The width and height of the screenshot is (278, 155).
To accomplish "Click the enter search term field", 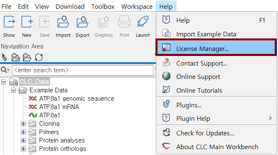I will point(83,70).
